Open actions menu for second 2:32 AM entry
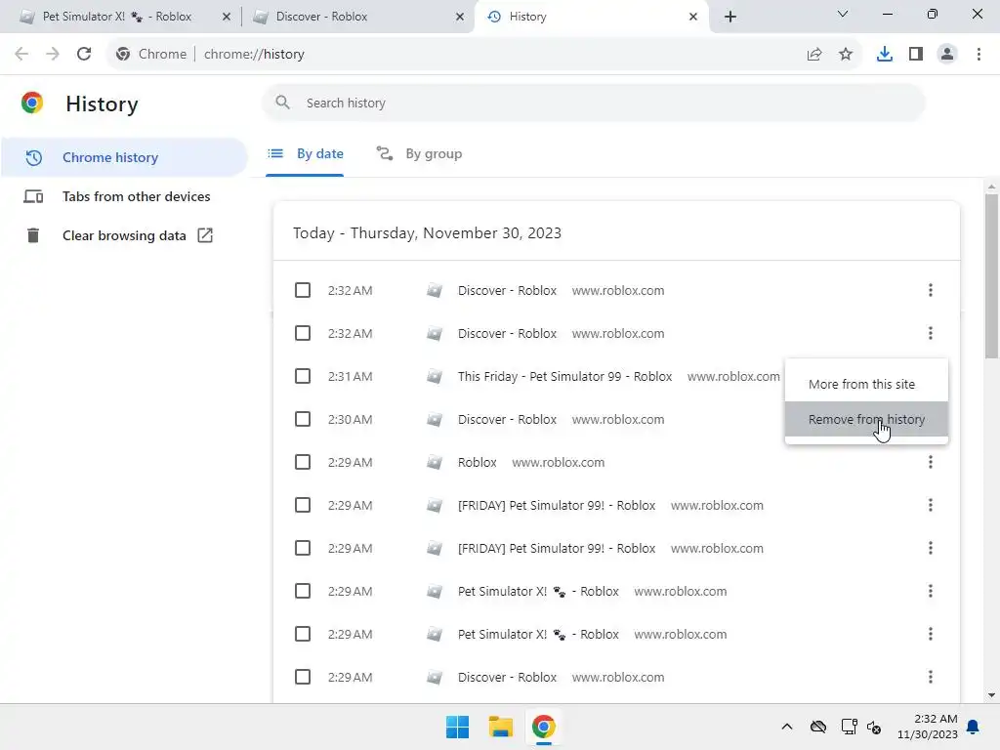1000x750 pixels. pos(931,333)
